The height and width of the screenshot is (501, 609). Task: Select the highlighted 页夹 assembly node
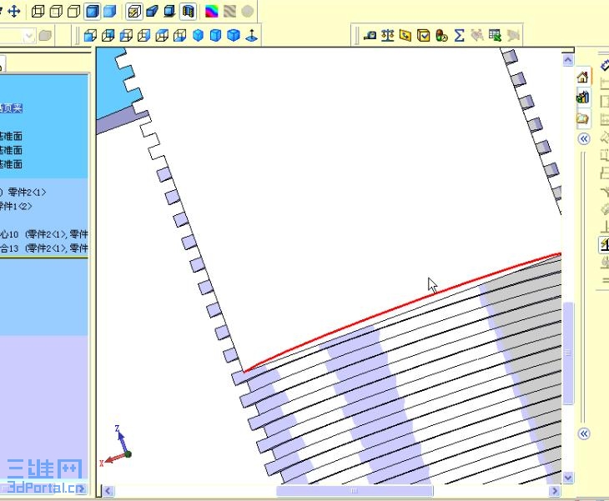coord(12,108)
